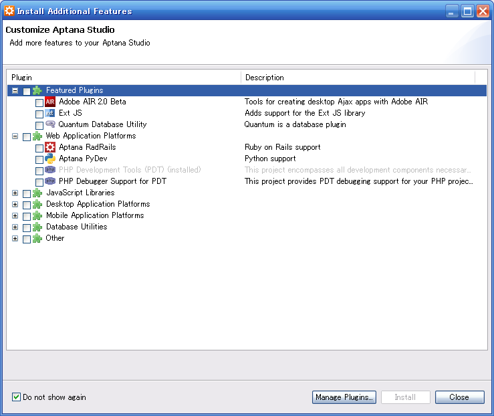Click the Other category puzzle icon
494x416 pixels.
(37, 238)
